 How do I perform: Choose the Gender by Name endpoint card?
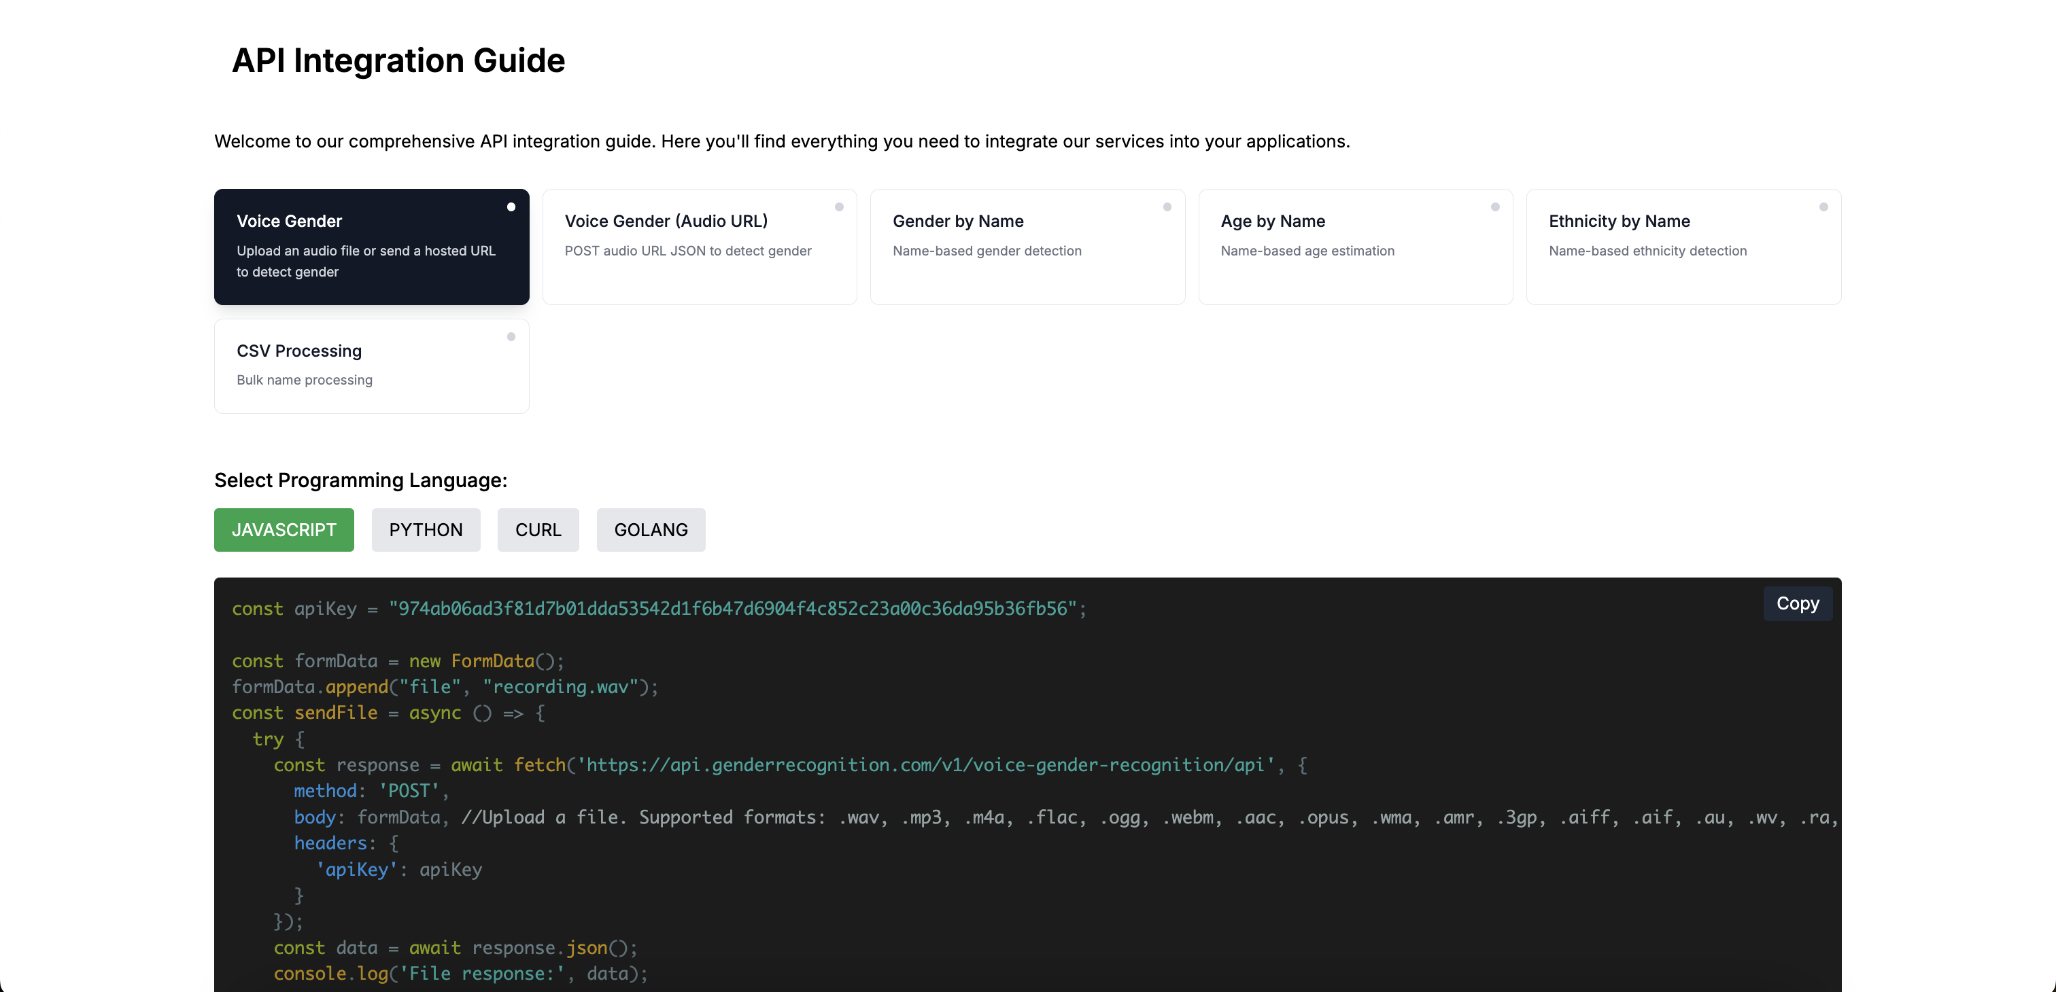pos(1027,247)
